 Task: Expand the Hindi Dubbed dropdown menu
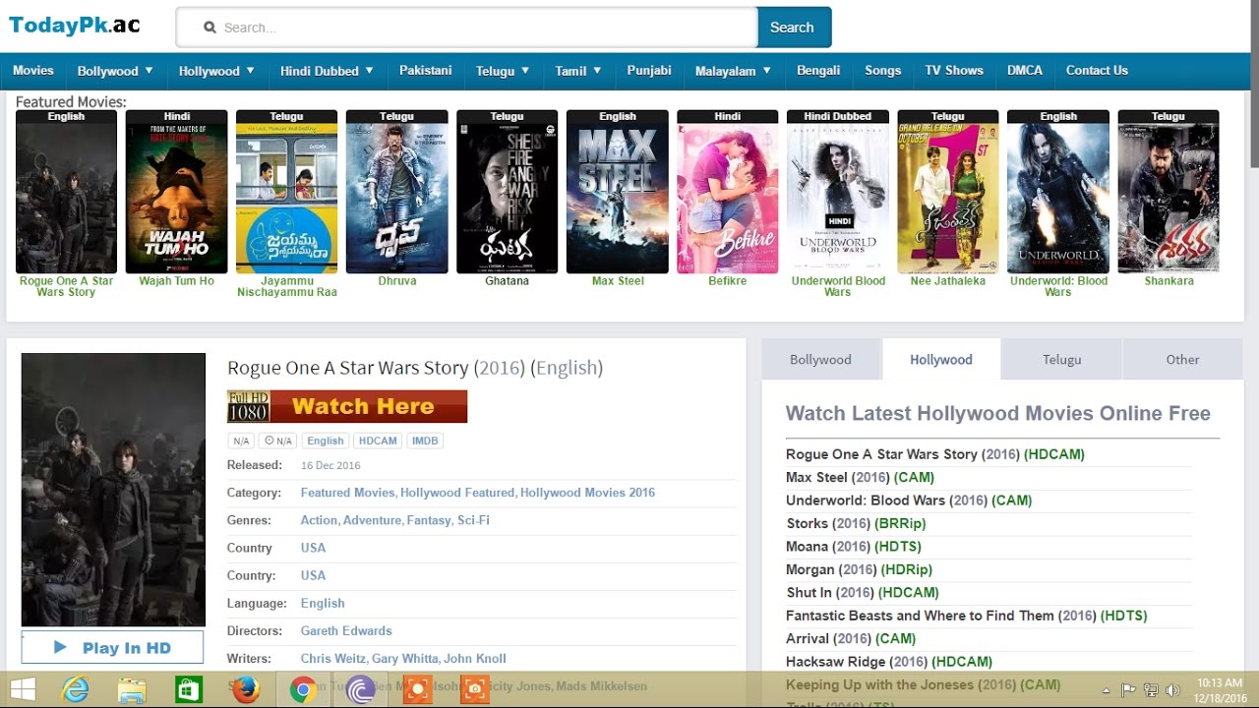[x=327, y=71]
